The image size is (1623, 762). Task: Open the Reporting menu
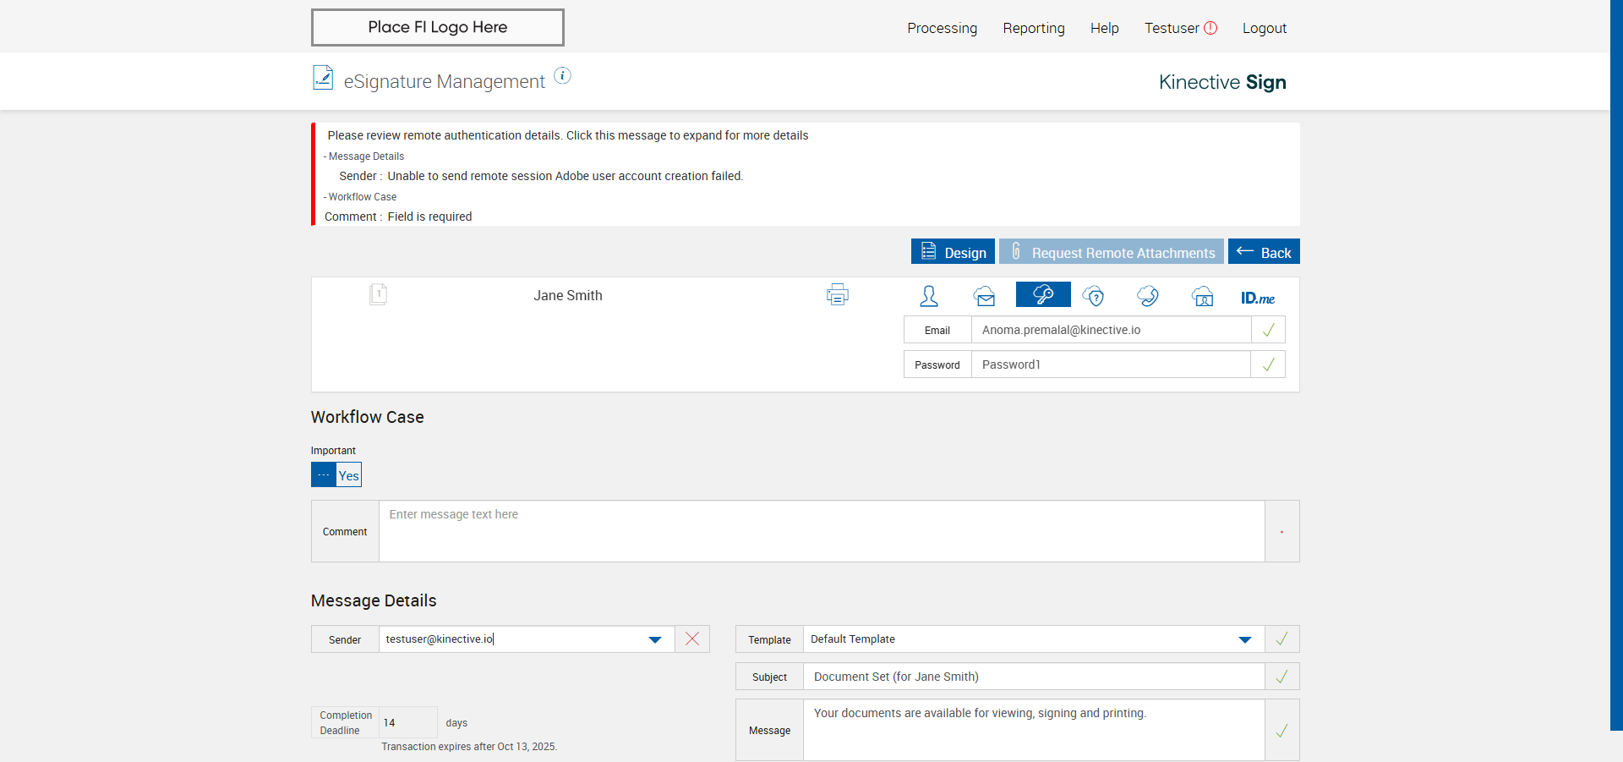point(1033,28)
